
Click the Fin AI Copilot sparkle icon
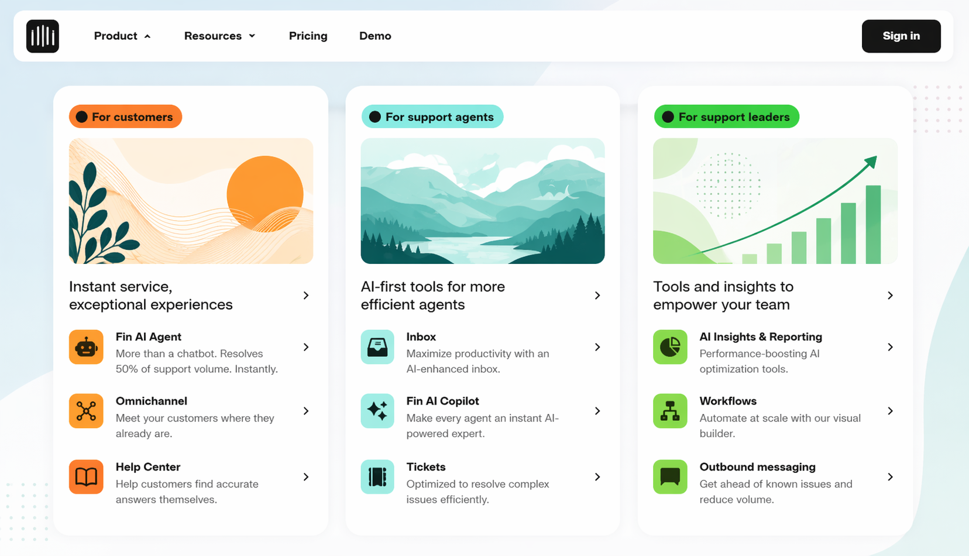377,411
